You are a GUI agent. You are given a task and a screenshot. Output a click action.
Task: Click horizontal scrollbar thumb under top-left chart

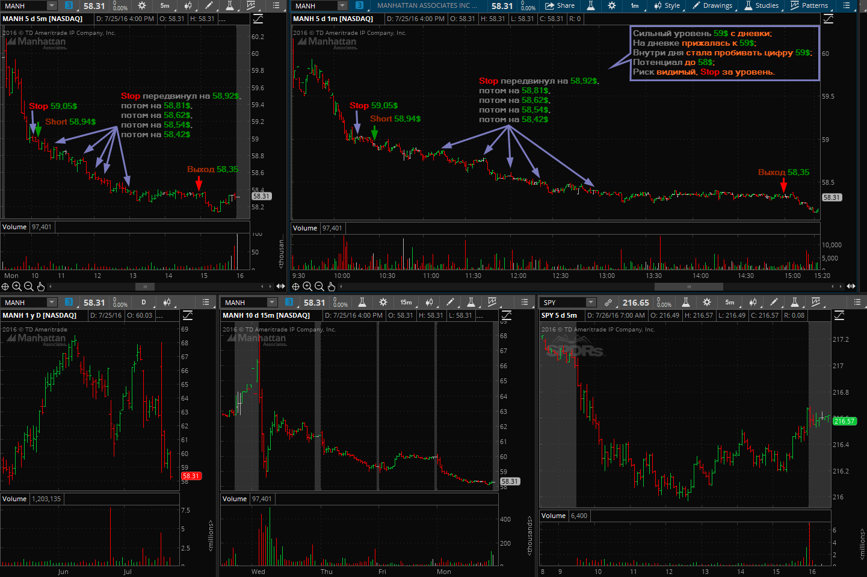[x=145, y=286]
